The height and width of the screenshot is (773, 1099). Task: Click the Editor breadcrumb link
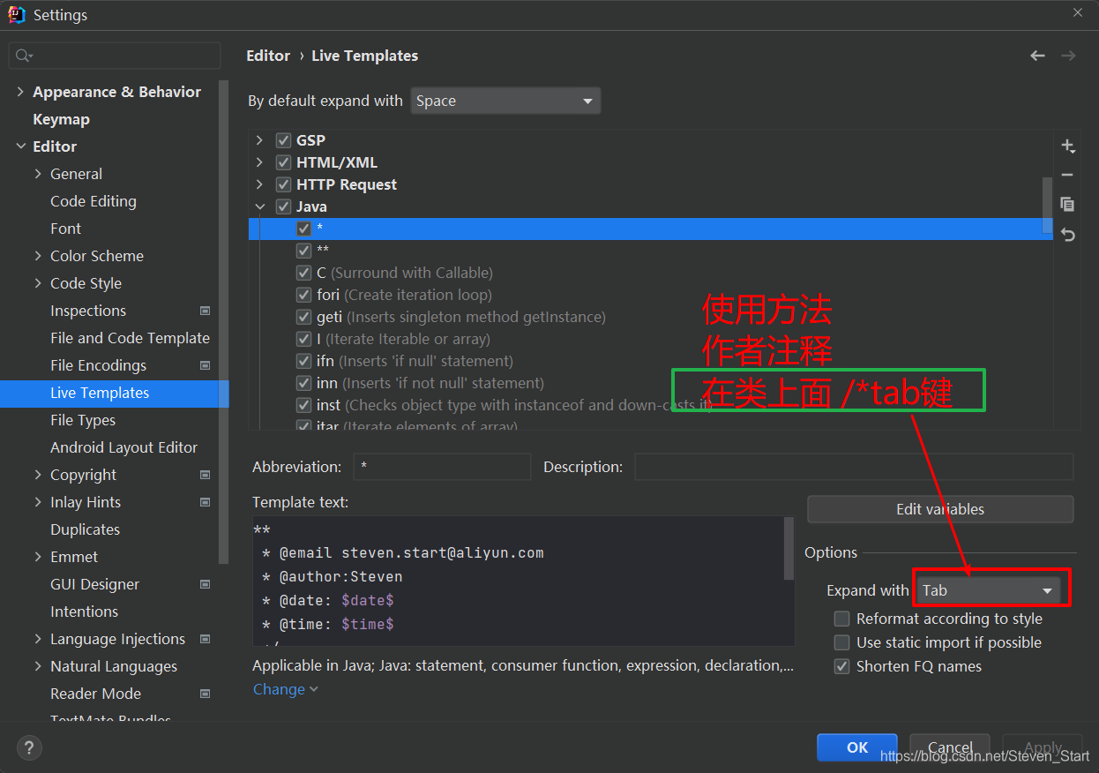[268, 56]
